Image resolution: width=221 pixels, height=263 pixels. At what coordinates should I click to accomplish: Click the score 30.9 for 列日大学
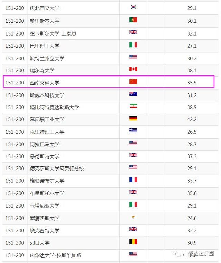(x=192, y=243)
